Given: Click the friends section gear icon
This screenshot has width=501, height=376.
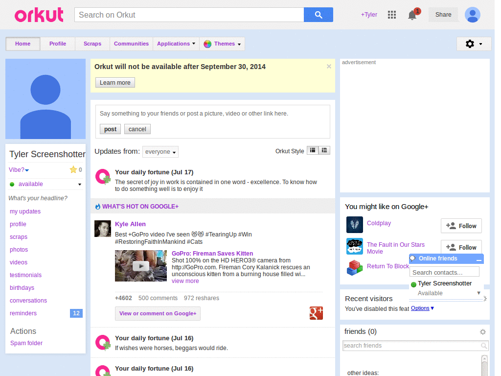Looking at the screenshot, I should pyautogui.click(x=482, y=332).
